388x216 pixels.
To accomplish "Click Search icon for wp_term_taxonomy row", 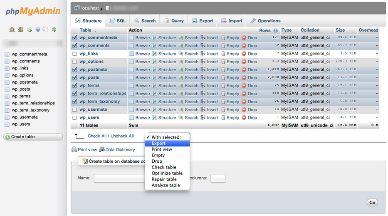I will tap(181, 102).
